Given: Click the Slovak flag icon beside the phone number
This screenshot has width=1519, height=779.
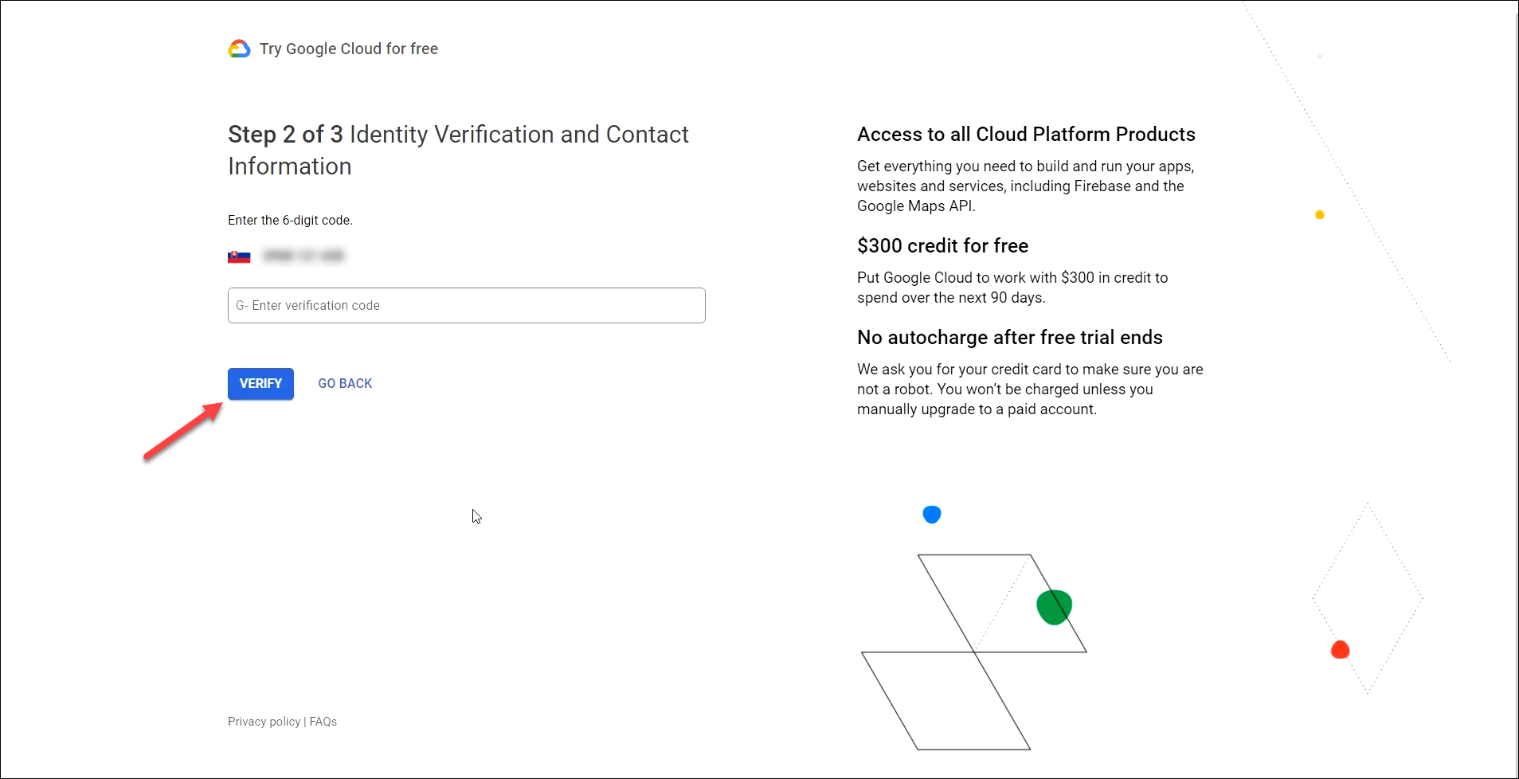Looking at the screenshot, I should pyautogui.click(x=239, y=256).
